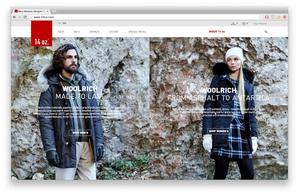
Task: Open the Login/Register link
Action: 260,24
